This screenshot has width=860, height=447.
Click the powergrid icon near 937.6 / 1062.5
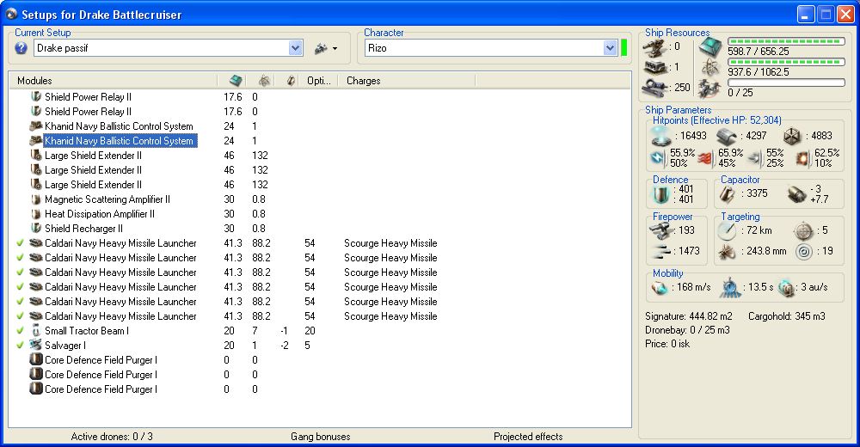(x=711, y=68)
